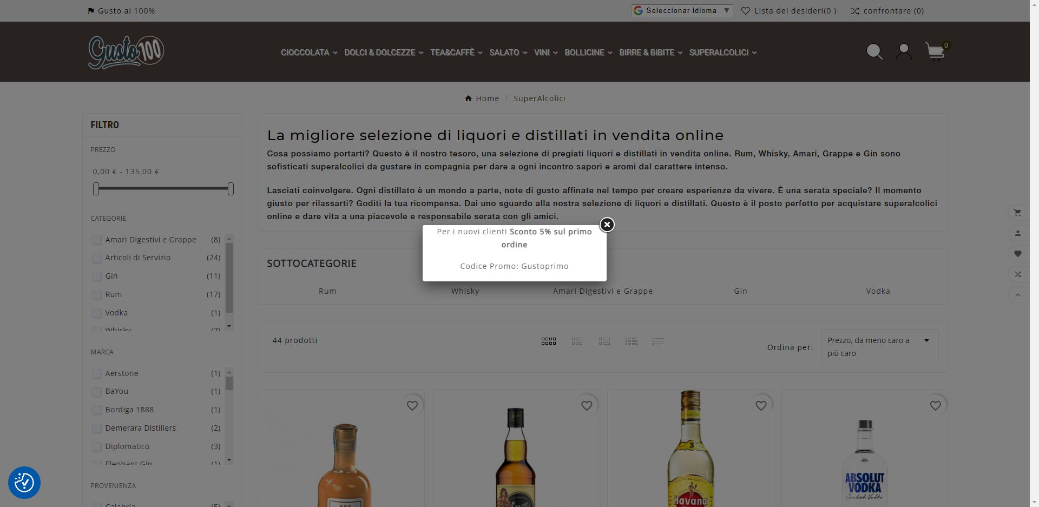Check the Demerara Distillers brand filter

pos(96,429)
